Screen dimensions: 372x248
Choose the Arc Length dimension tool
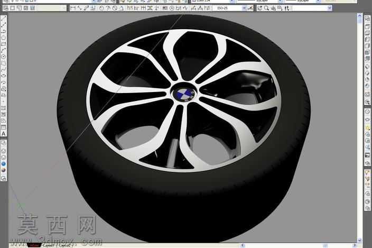click(87, 8)
